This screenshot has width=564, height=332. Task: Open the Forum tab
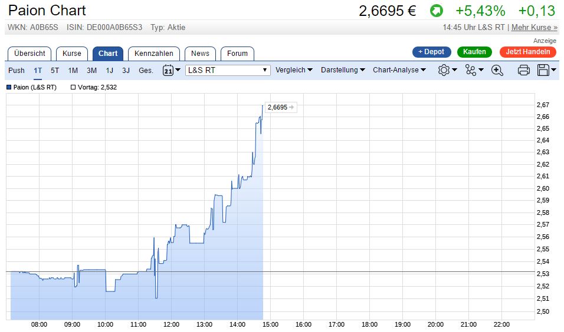point(237,54)
